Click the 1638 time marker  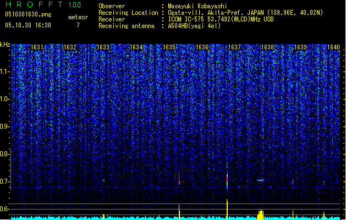(x=267, y=47)
